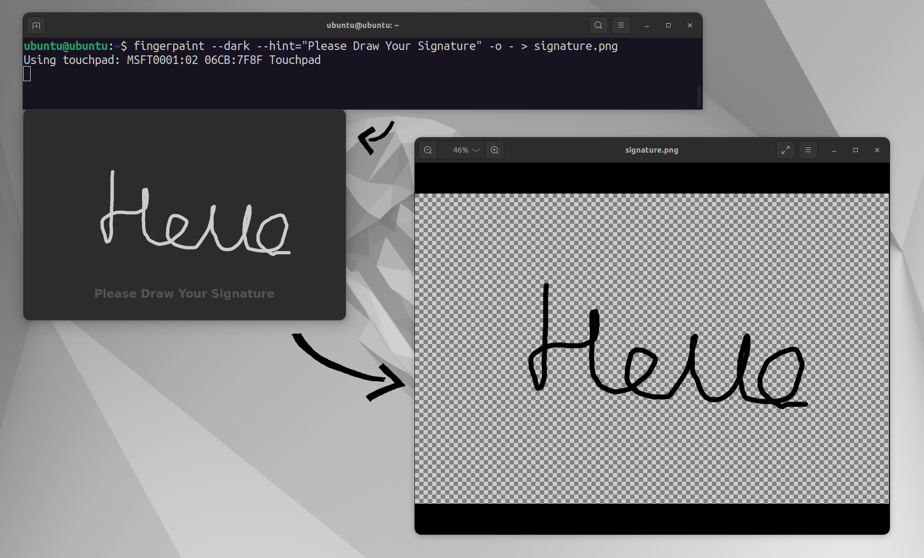Image resolution: width=924 pixels, height=558 pixels.
Task: Maximize the terminal window
Action: (x=668, y=25)
